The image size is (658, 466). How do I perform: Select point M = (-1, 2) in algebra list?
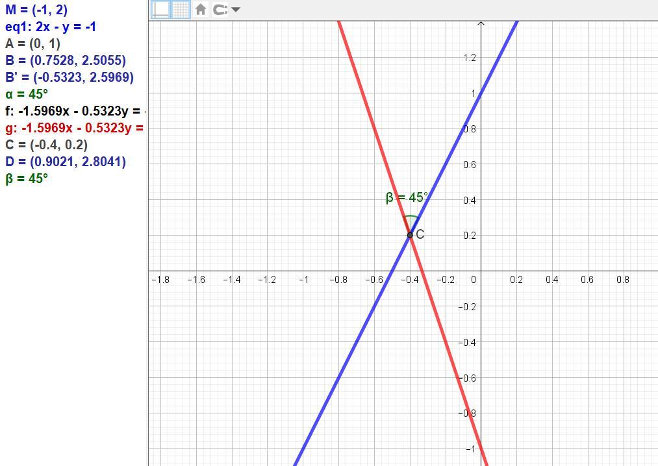pyautogui.click(x=36, y=10)
